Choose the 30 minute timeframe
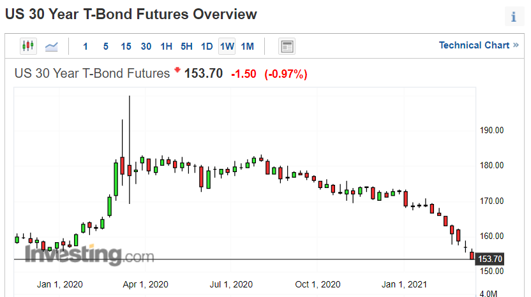The width and height of the screenshot is (531, 297). point(146,47)
